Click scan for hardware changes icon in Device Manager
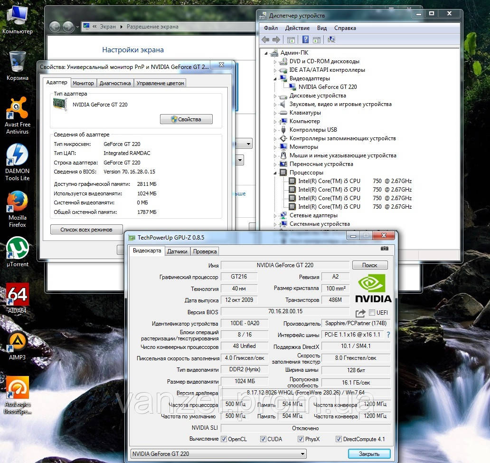The height and width of the screenshot is (463, 490). pos(331,40)
